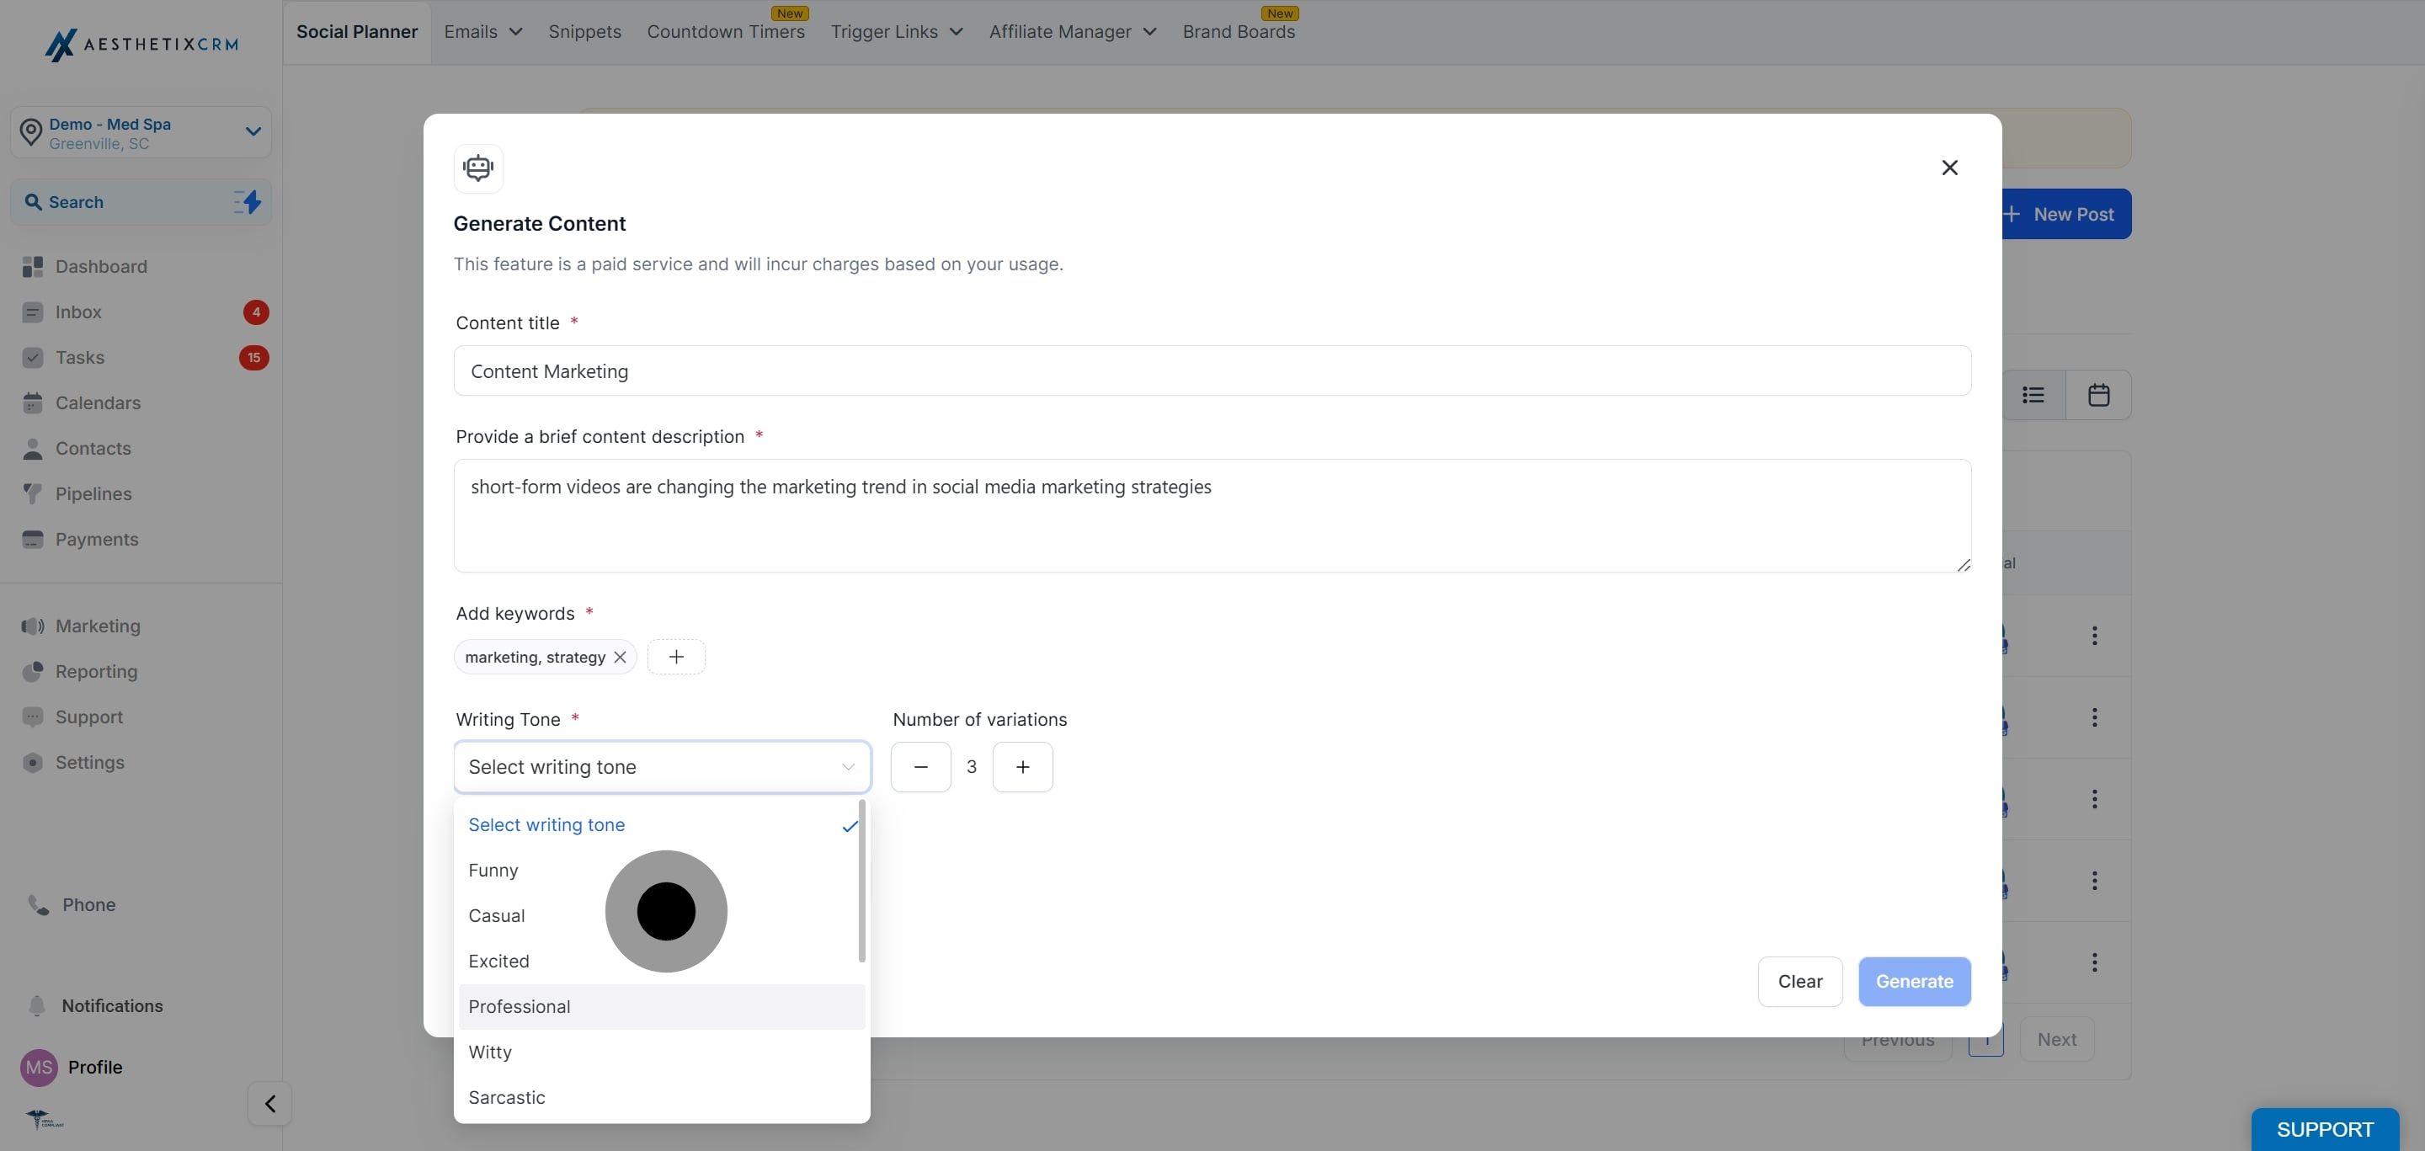Remove the marketing, strategy keyword tag
The image size is (2425, 1151).
(x=620, y=657)
